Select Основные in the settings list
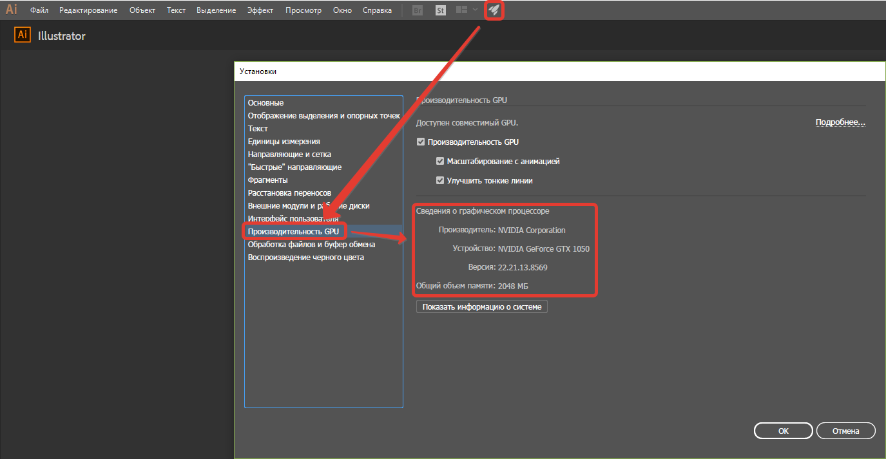The width and height of the screenshot is (886, 459). [323, 103]
